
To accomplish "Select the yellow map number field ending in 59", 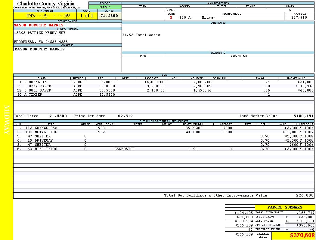I will 45,16.
